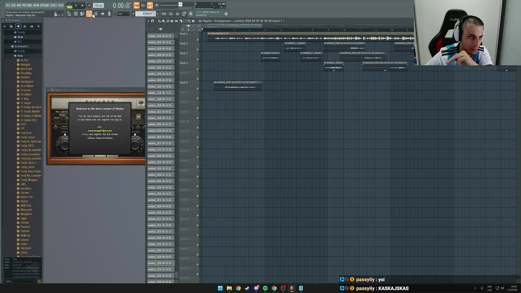Toggle the countdown 3-2-1 icon

tap(143, 5)
